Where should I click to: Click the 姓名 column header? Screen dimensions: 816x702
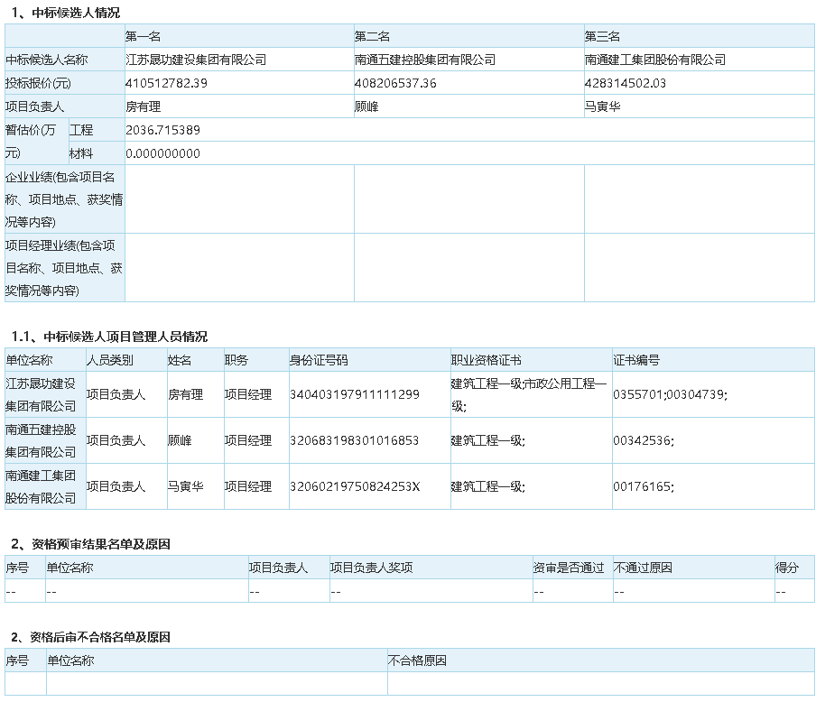180,360
